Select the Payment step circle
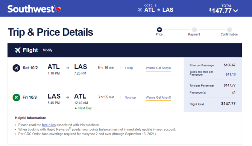252x146 pixels. pos(194,30)
